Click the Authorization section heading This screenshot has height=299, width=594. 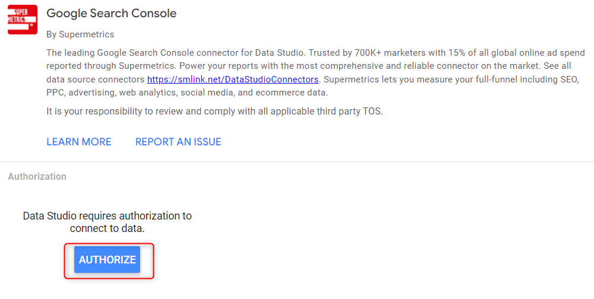[x=37, y=176]
